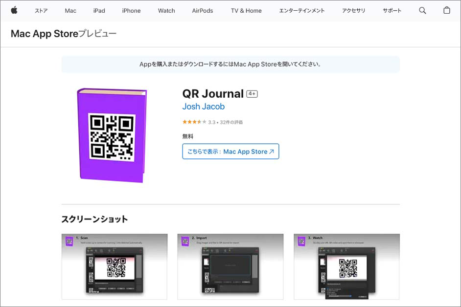The width and height of the screenshot is (461, 307).
Task: Open the shopping bag icon
Action: 446,10
